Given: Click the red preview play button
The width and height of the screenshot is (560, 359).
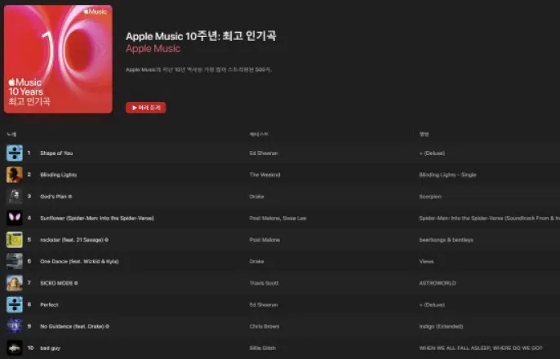Looking at the screenshot, I should click(x=145, y=108).
